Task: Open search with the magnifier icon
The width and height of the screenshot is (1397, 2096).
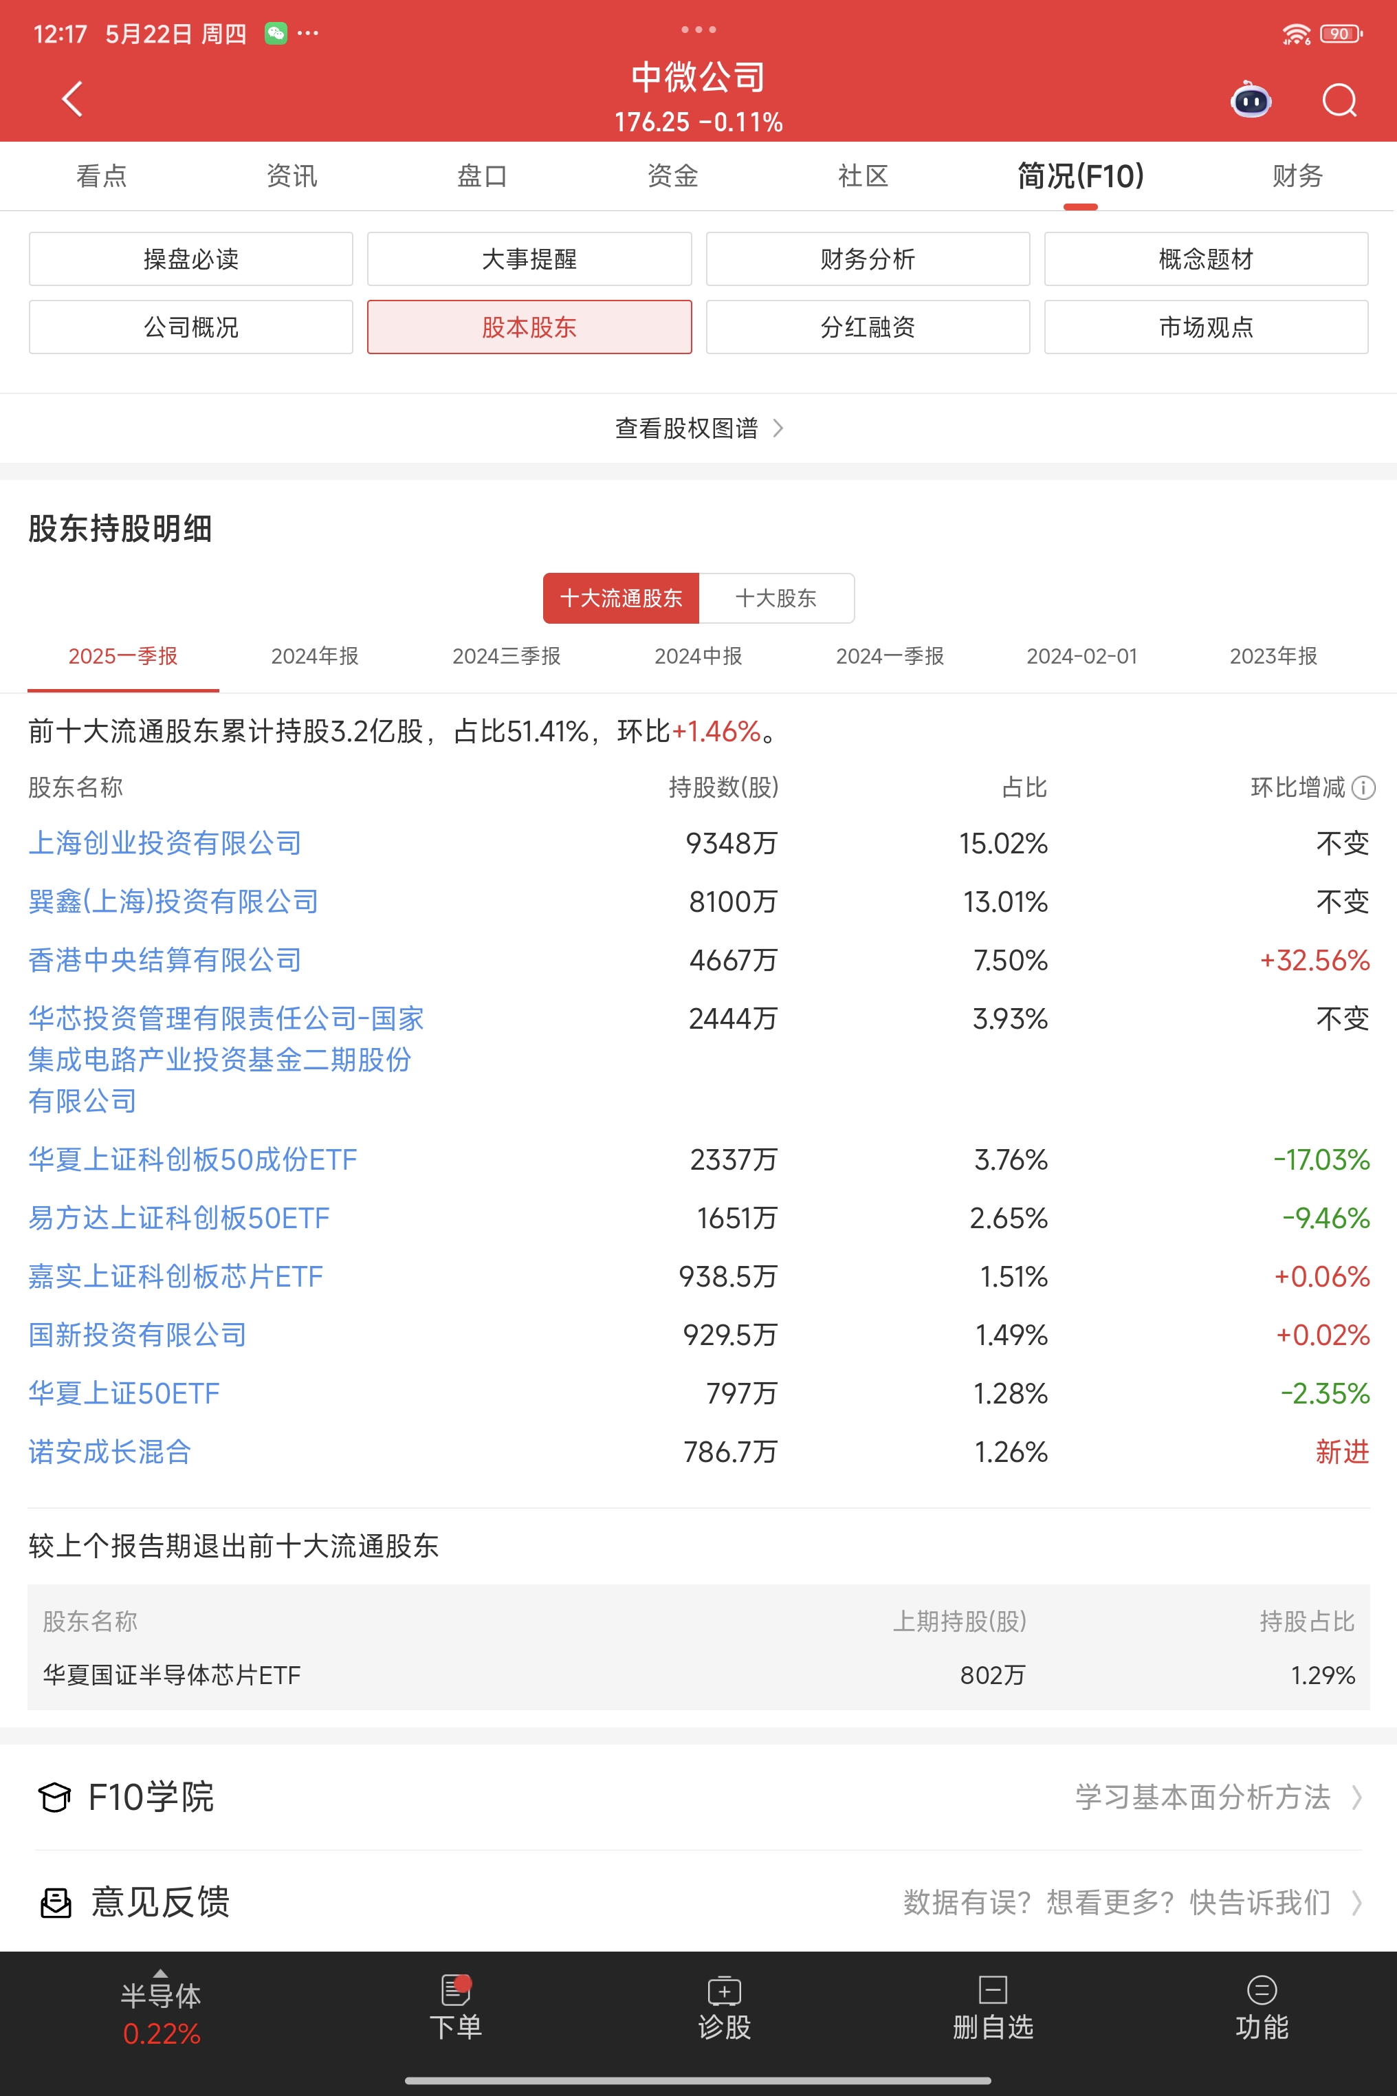Action: click(1339, 100)
